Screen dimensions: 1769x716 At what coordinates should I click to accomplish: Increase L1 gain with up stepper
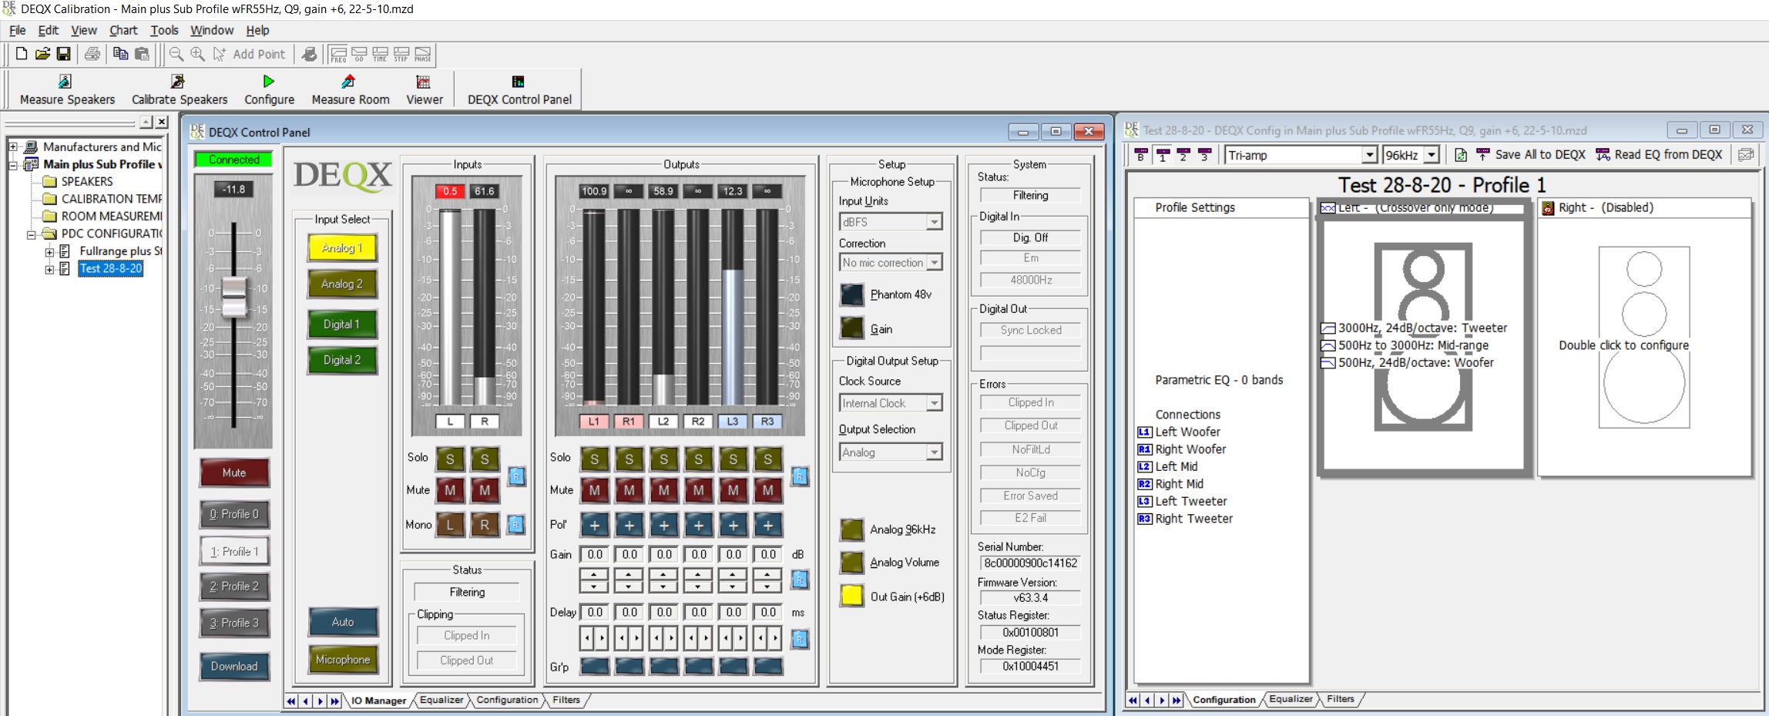click(x=594, y=574)
